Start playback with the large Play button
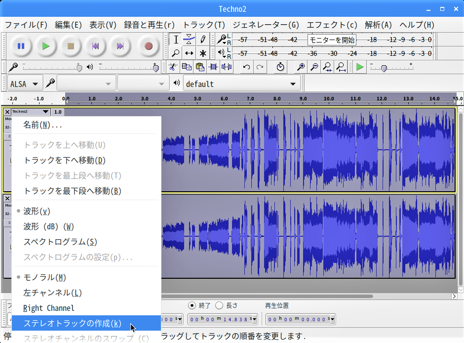464x343 pixels. coord(45,46)
